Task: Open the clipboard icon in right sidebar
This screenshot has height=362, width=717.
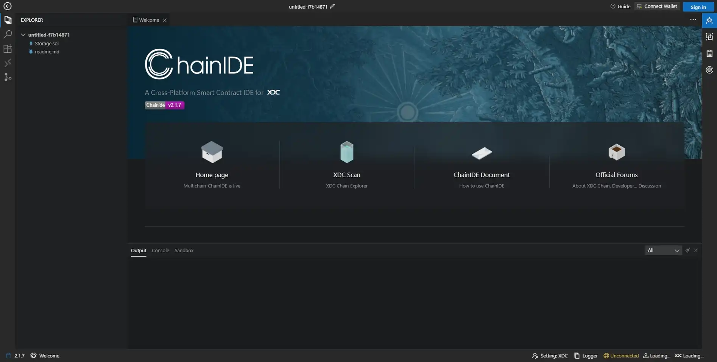Action: (x=709, y=53)
